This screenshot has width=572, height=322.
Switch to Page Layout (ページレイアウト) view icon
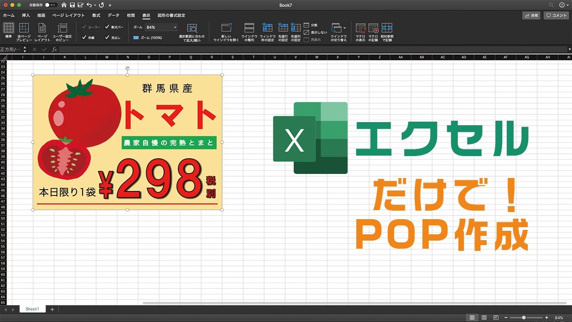click(42, 29)
